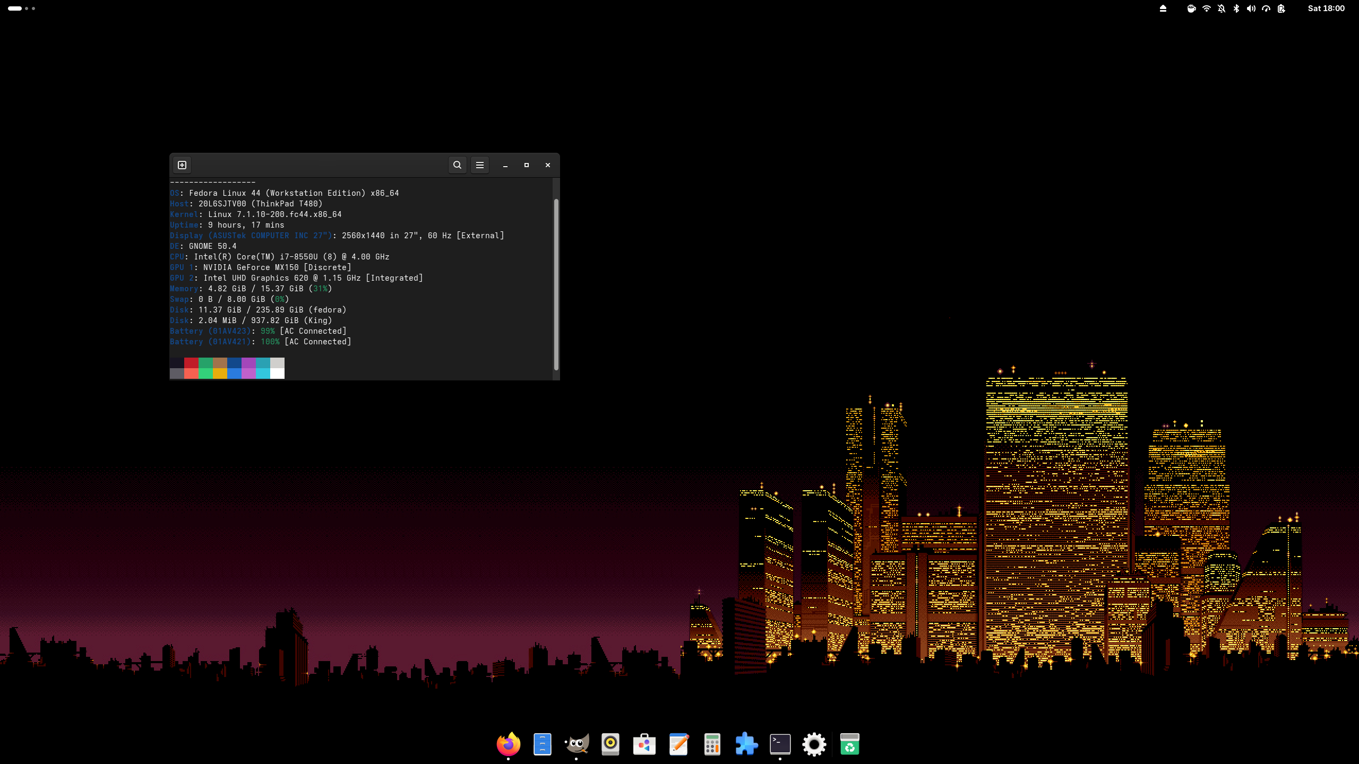The height and width of the screenshot is (764, 1359).
Task: Click the "DE: GNOME 50.4" line
Action: coord(203,246)
